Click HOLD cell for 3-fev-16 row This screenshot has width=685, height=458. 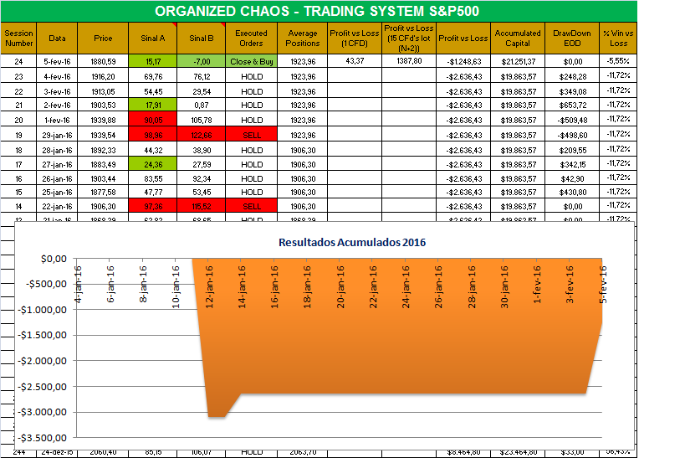tap(252, 91)
